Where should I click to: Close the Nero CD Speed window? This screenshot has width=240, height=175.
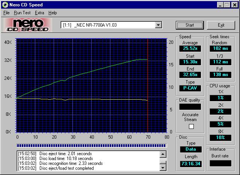(234, 5)
